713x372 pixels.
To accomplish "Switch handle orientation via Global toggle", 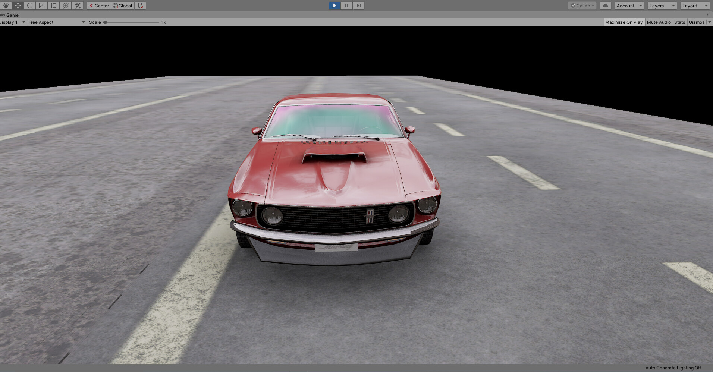I will (x=122, y=6).
